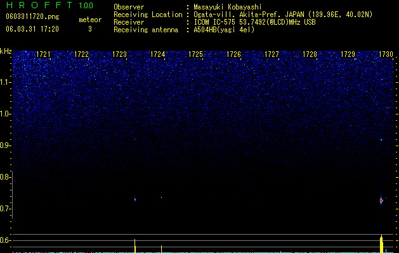Select the 1723 time label

pyautogui.click(x=120, y=54)
